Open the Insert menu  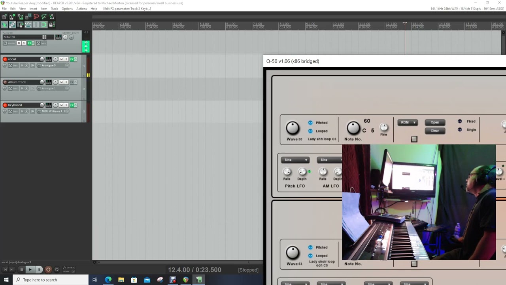(33, 9)
